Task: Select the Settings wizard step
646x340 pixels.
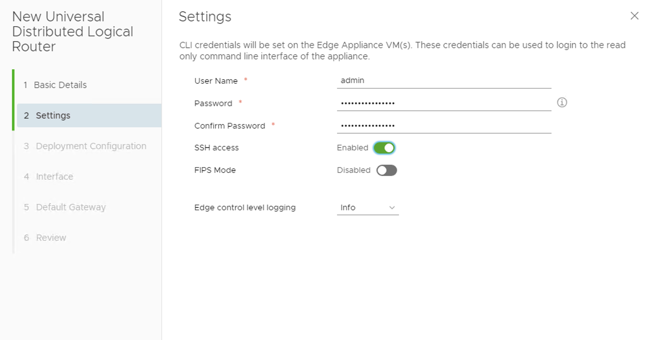Action: pos(53,115)
